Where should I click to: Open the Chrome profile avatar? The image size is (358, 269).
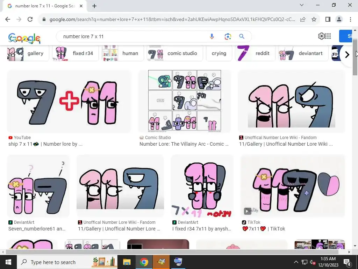[x=339, y=20]
